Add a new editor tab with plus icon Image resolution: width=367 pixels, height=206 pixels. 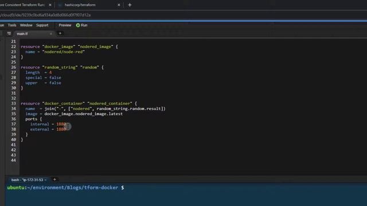(60, 33)
